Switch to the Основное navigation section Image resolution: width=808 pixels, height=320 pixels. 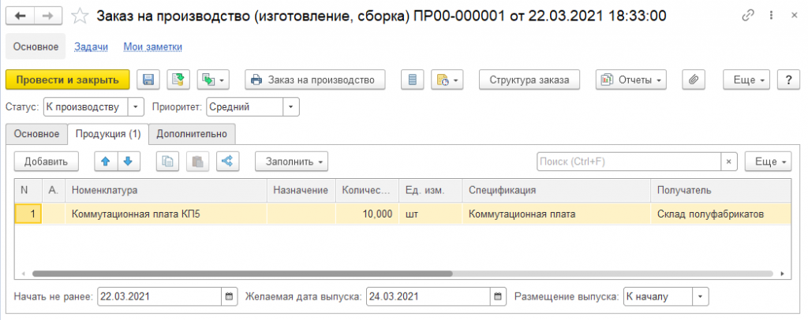(x=36, y=47)
